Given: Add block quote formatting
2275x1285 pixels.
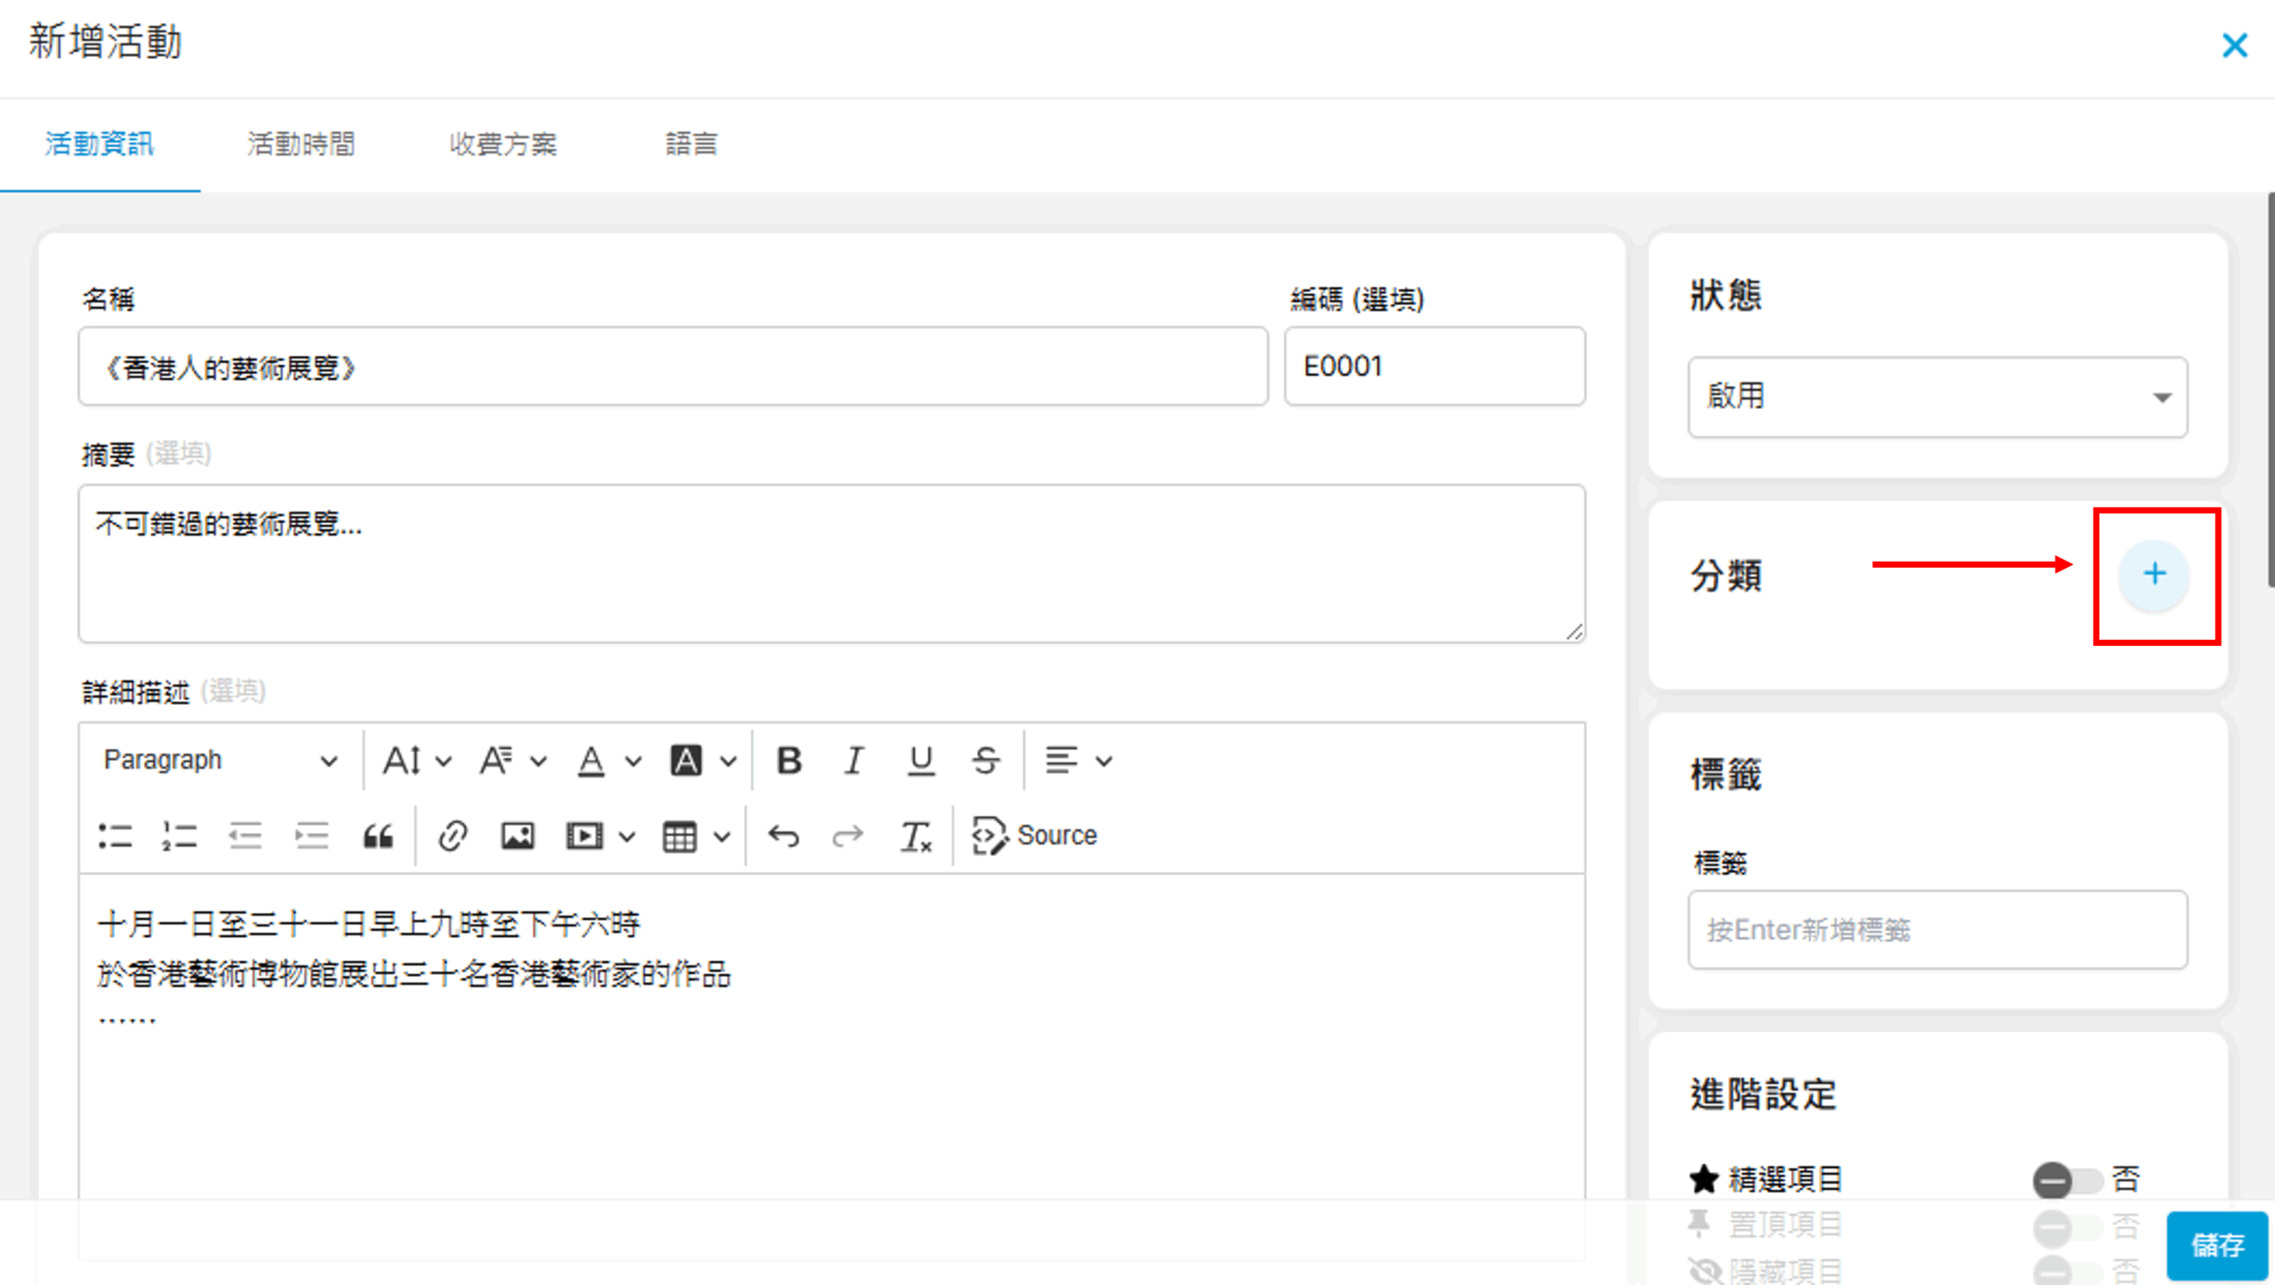Looking at the screenshot, I should tap(379, 836).
